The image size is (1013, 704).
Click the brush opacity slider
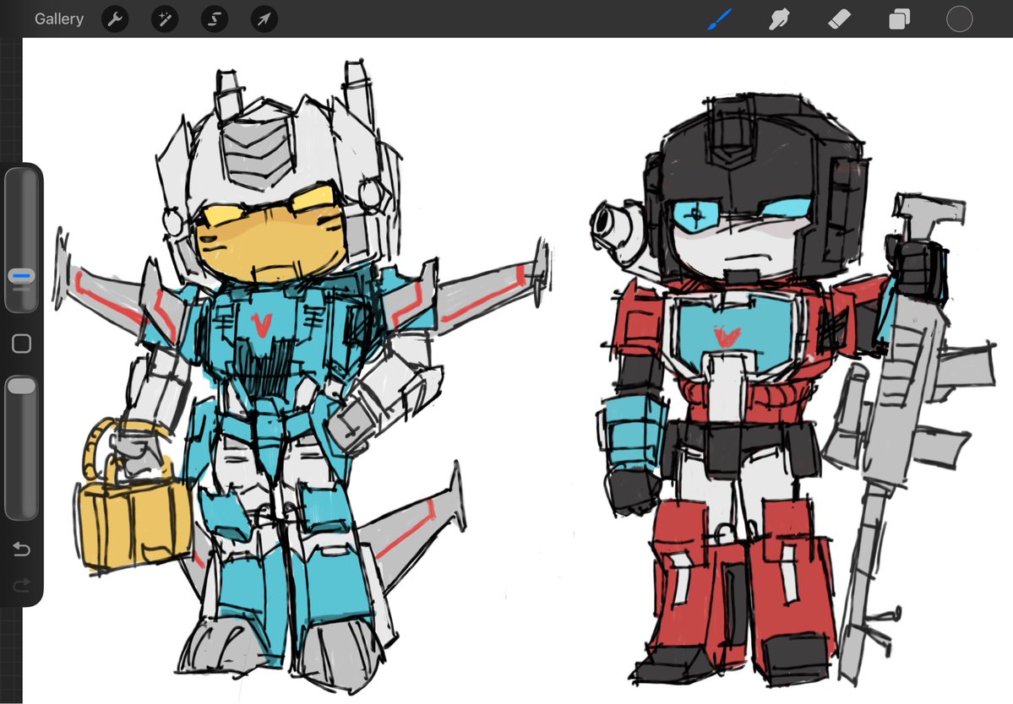[x=21, y=448]
